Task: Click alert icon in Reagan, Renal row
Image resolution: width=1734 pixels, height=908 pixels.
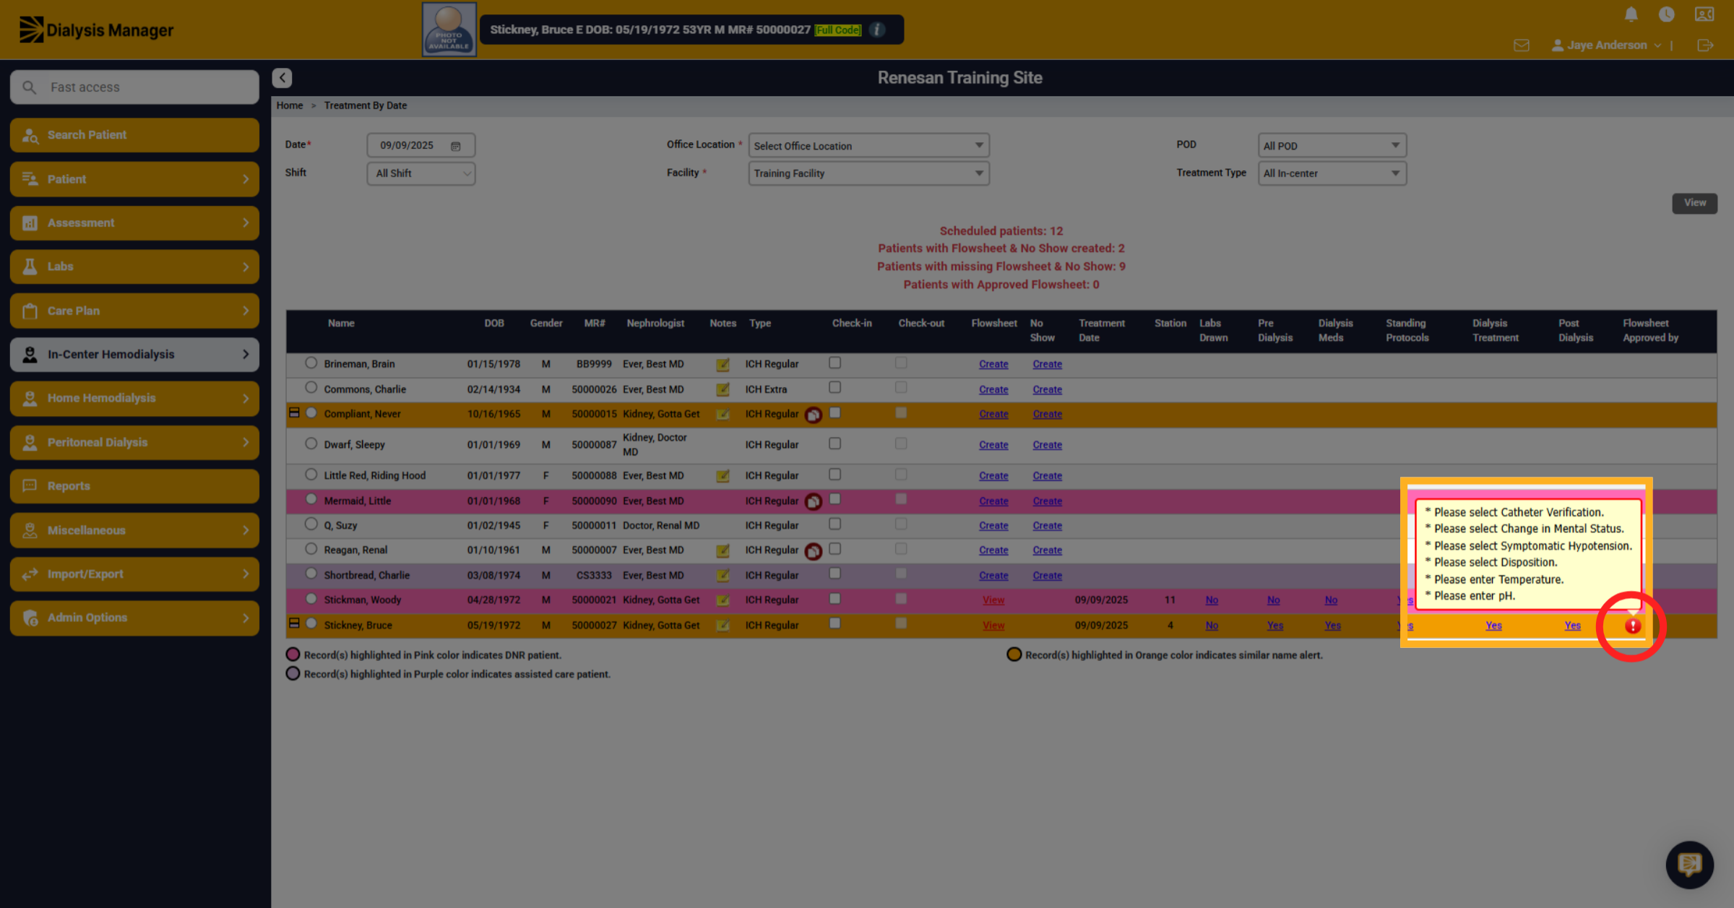Action: pos(814,551)
